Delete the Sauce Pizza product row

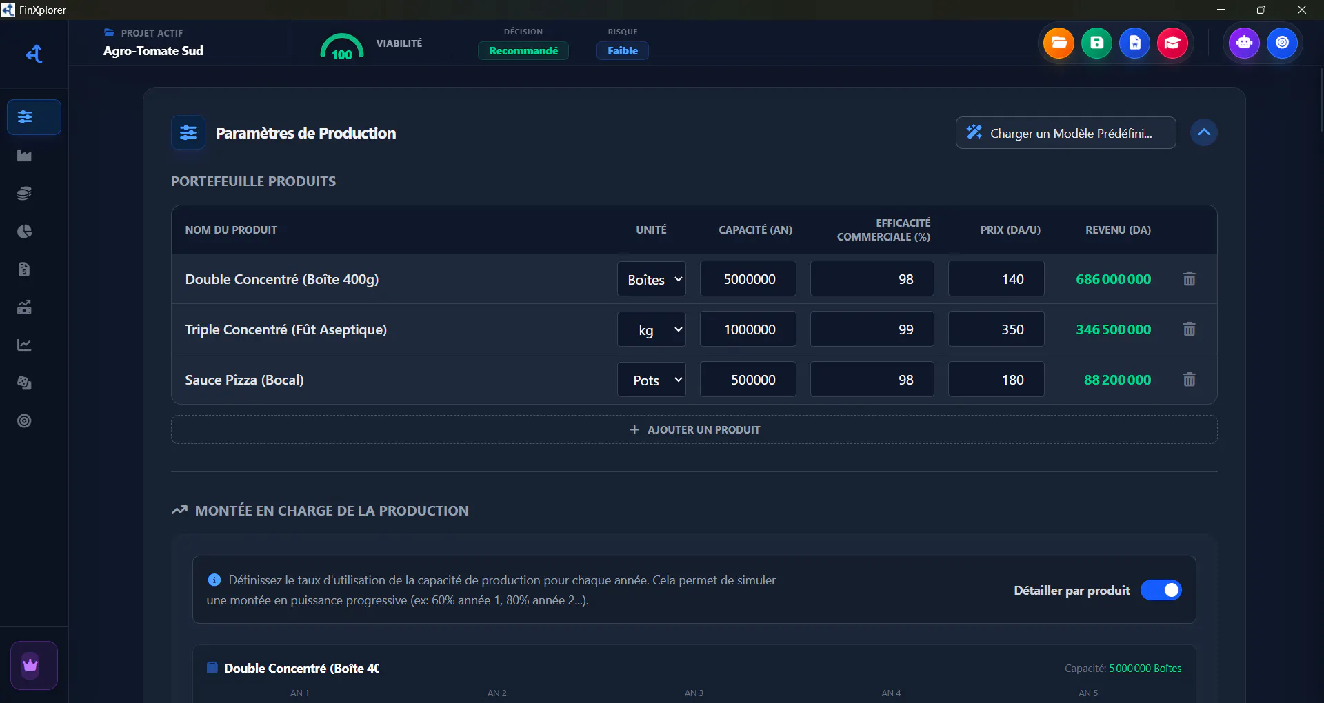pyautogui.click(x=1190, y=380)
